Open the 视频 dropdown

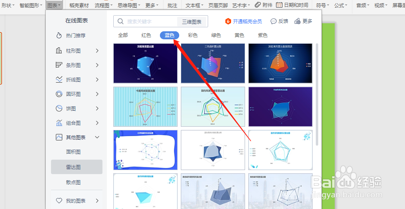381,5
